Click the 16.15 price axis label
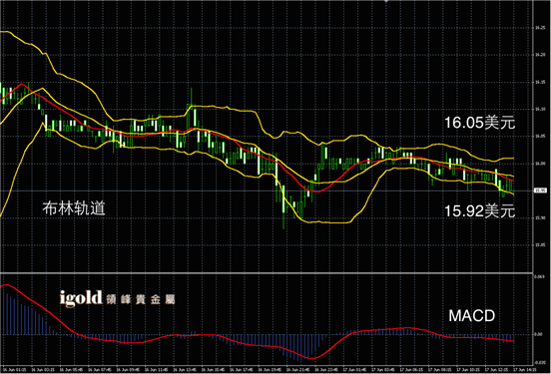This screenshot has height=374, width=551. 540,82
